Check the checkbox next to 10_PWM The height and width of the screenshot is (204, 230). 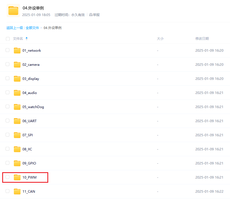[7, 177]
